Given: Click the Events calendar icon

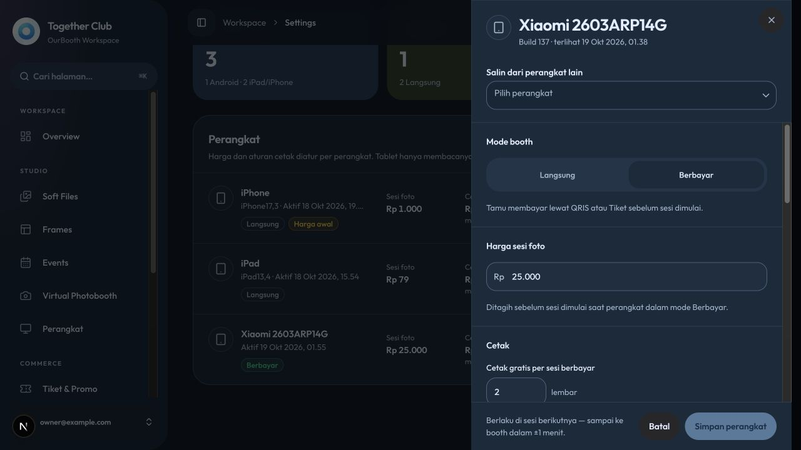Looking at the screenshot, I should point(26,262).
